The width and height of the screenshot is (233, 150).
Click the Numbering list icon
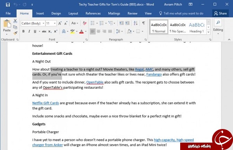pyautogui.click(x=102, y=23)
